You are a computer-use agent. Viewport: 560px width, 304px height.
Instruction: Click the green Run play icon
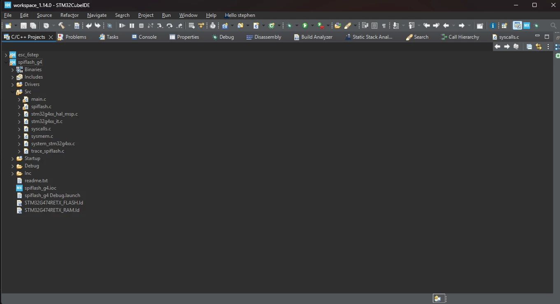click(305, 26)
